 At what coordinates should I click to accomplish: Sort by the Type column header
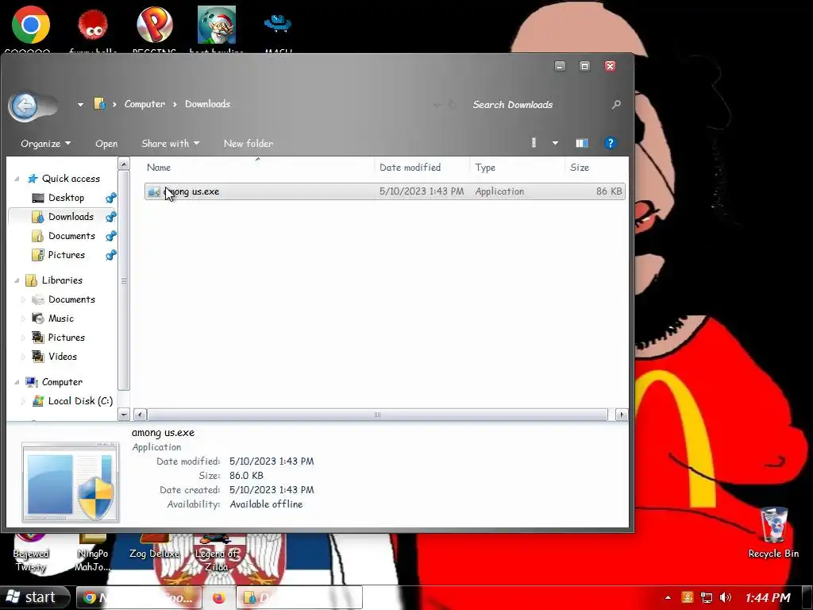(485, 167)
